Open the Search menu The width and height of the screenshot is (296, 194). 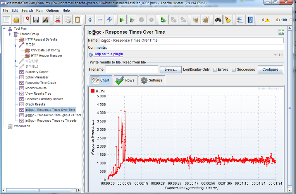point(27,10)
